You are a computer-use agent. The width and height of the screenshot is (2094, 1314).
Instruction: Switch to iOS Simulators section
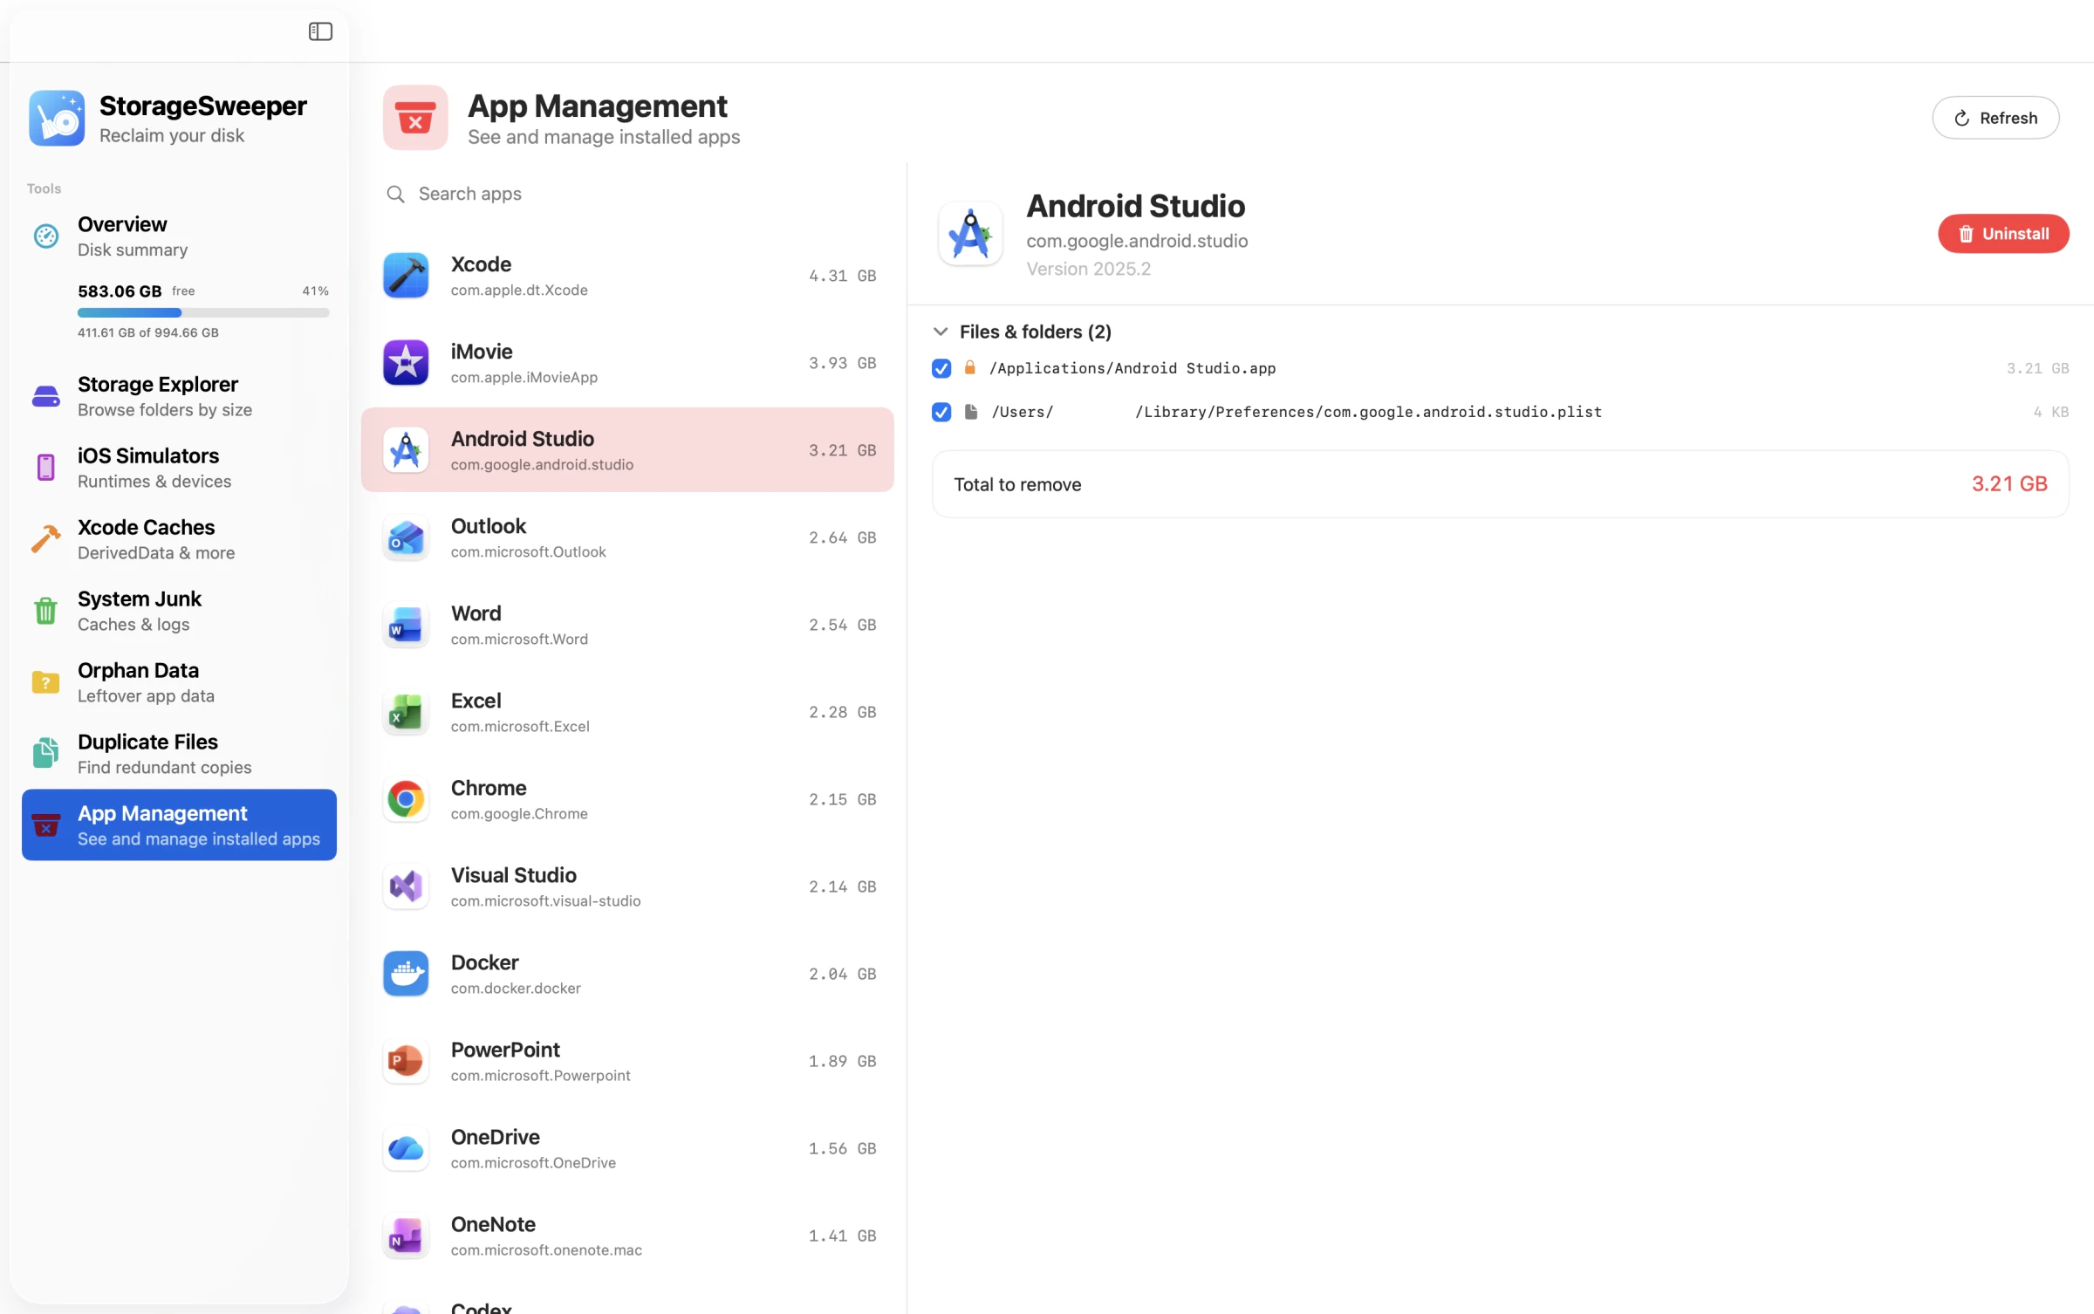[179, 469]
